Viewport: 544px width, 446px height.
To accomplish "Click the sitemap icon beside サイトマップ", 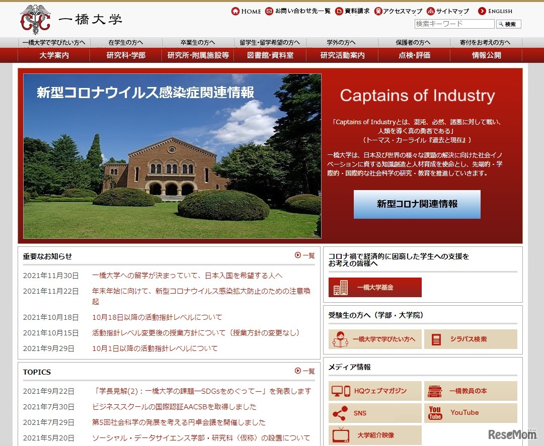I will click(x=431, y=11).
